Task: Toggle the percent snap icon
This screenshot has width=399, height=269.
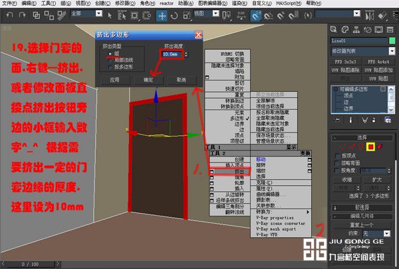Action: click(x=281, y=16)
